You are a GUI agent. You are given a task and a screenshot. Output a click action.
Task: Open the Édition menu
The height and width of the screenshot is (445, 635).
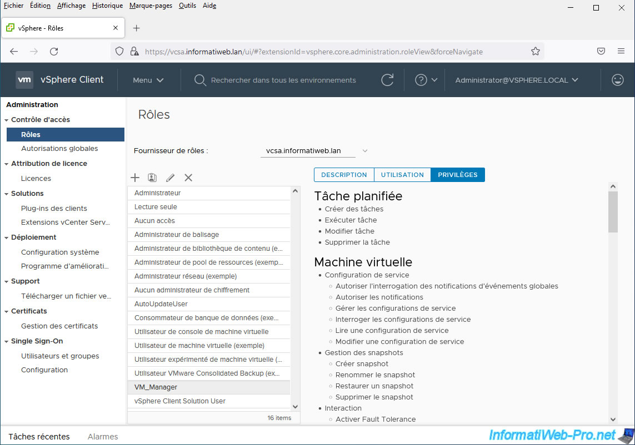(40, 6)
